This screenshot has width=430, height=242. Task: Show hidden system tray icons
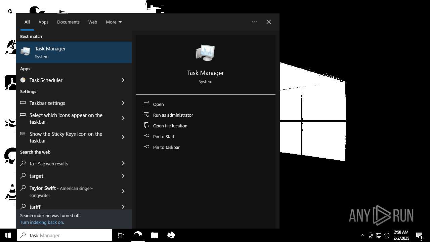pyautogui.click(x=362, y=235)
